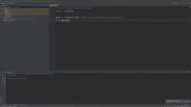This screenshot has height=107, width=191.
Task: Open the Project view dropdown
Action: [5, 5]
